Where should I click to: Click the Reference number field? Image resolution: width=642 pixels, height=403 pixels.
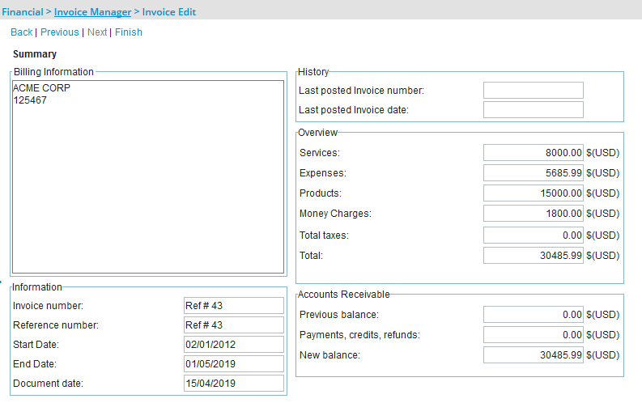click(234, 325)
